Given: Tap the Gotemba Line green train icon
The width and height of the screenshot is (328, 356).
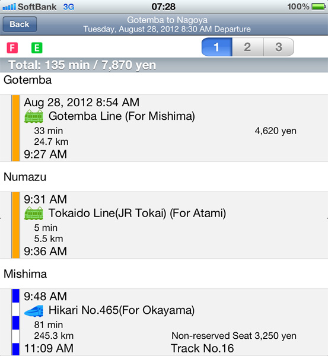Looking at the screenshot, I should [x=34, y=116].
